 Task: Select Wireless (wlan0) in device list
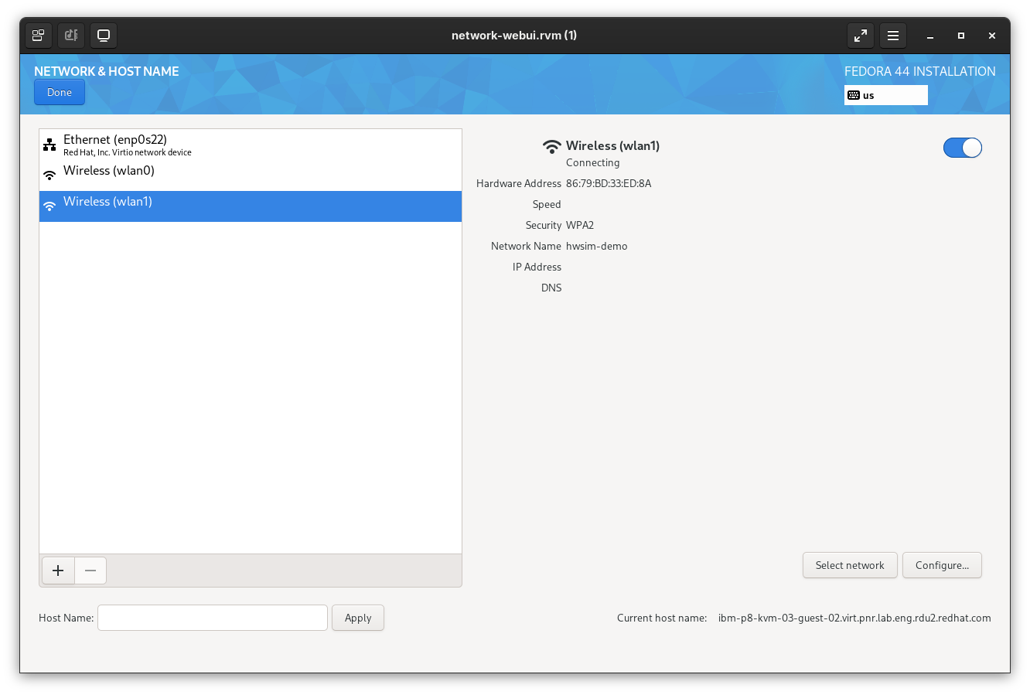pyautogui.click(x=251, y=175)
